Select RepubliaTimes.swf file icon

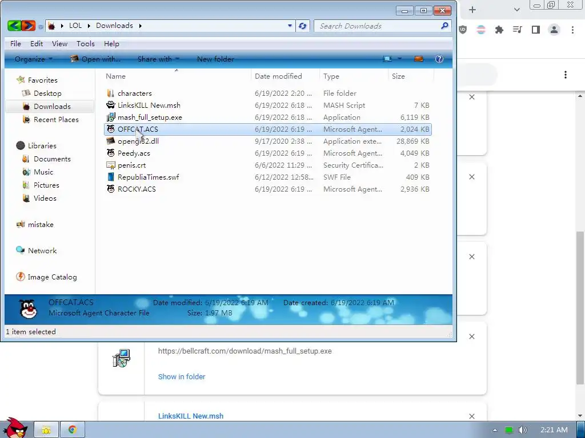click(110, 177)
